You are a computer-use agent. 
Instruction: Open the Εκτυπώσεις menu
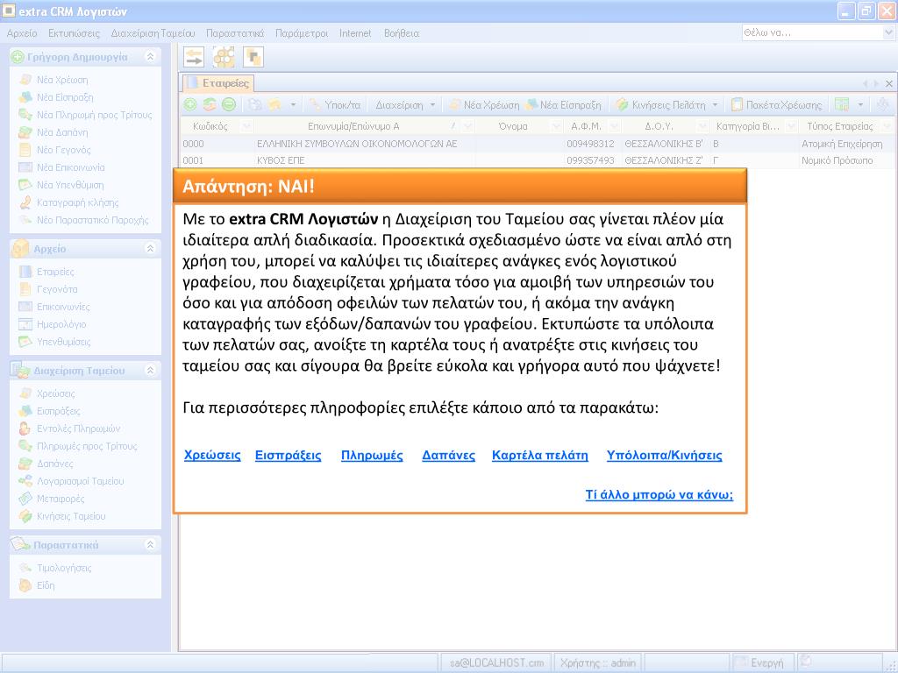tap(74, 33)
